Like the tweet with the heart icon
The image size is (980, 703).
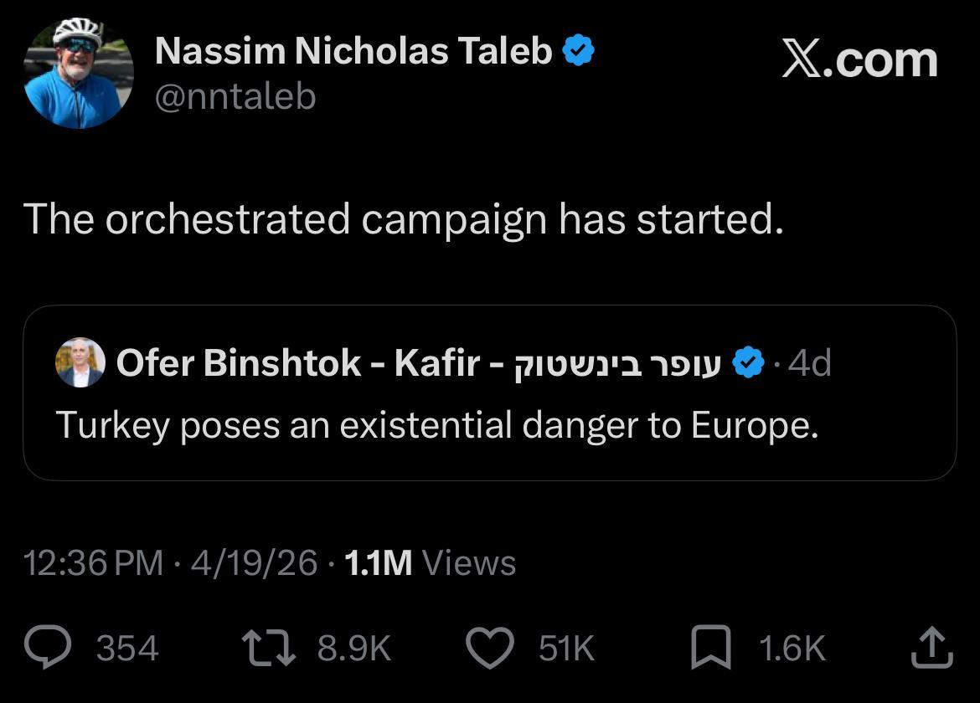[x=488, y=649]
